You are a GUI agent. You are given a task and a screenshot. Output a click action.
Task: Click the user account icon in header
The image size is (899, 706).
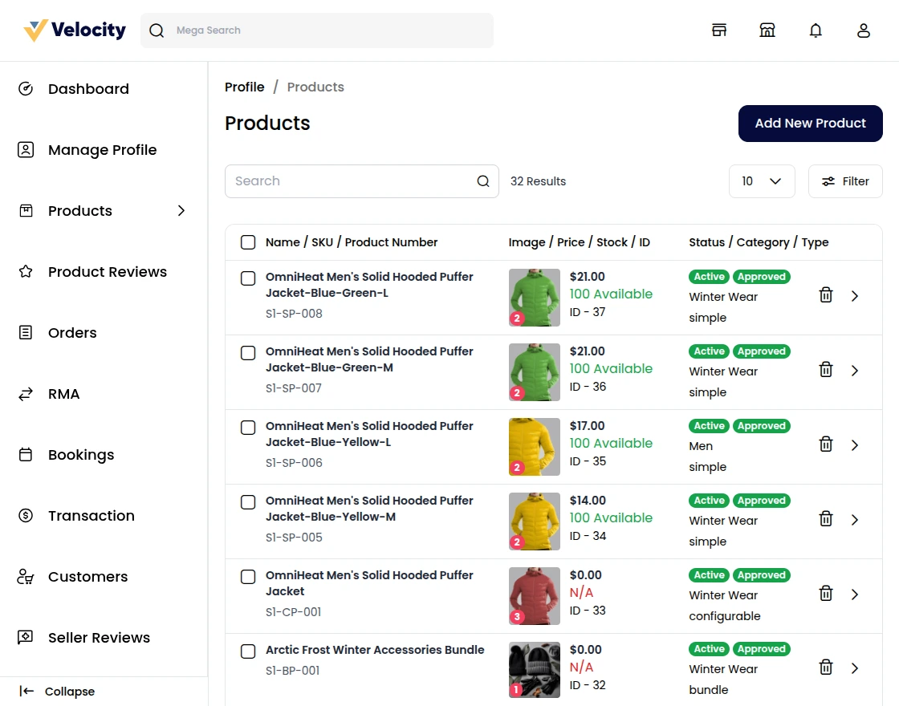864,30
